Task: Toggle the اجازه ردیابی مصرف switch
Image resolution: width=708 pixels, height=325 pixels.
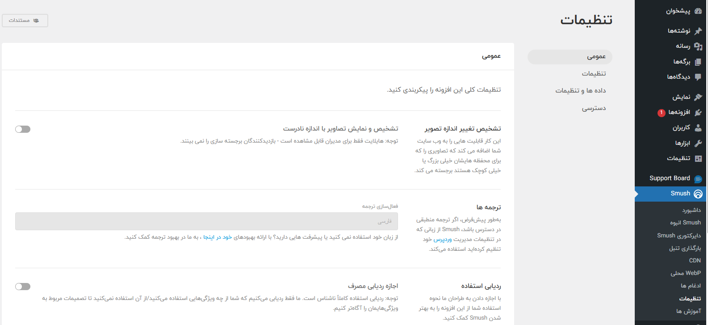Action: 23,287
